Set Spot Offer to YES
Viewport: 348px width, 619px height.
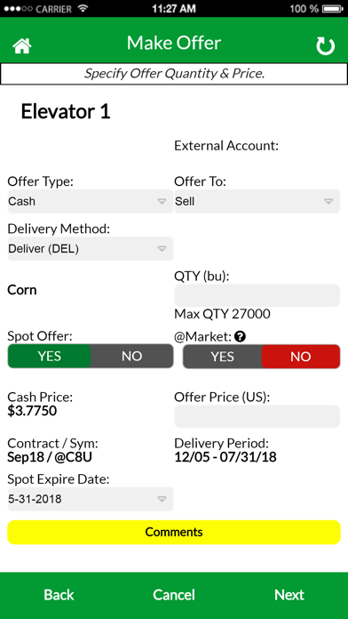coord(49,356)
